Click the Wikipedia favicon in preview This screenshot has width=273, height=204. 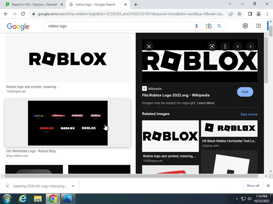144,89
